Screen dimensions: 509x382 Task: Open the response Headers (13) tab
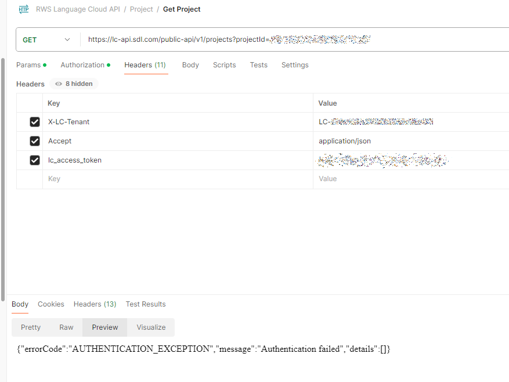95,304
